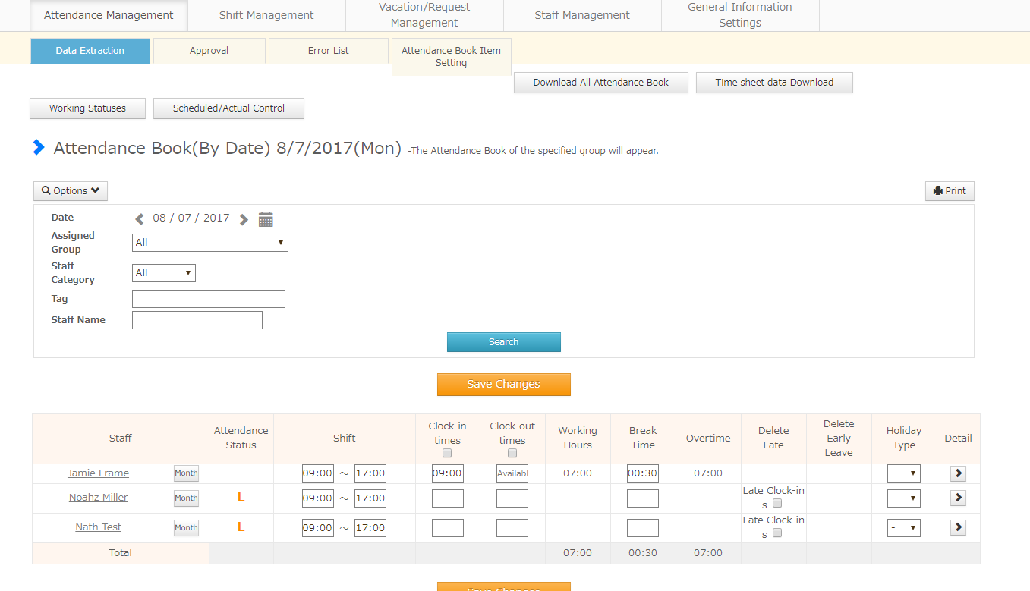Open the Error List tab
1030x591 pixels.
pos(329,51)
